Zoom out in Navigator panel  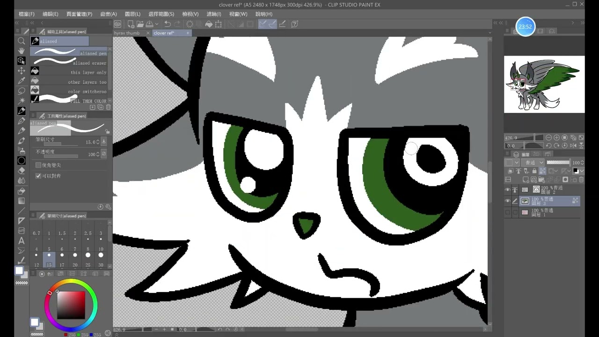(548, 137)
